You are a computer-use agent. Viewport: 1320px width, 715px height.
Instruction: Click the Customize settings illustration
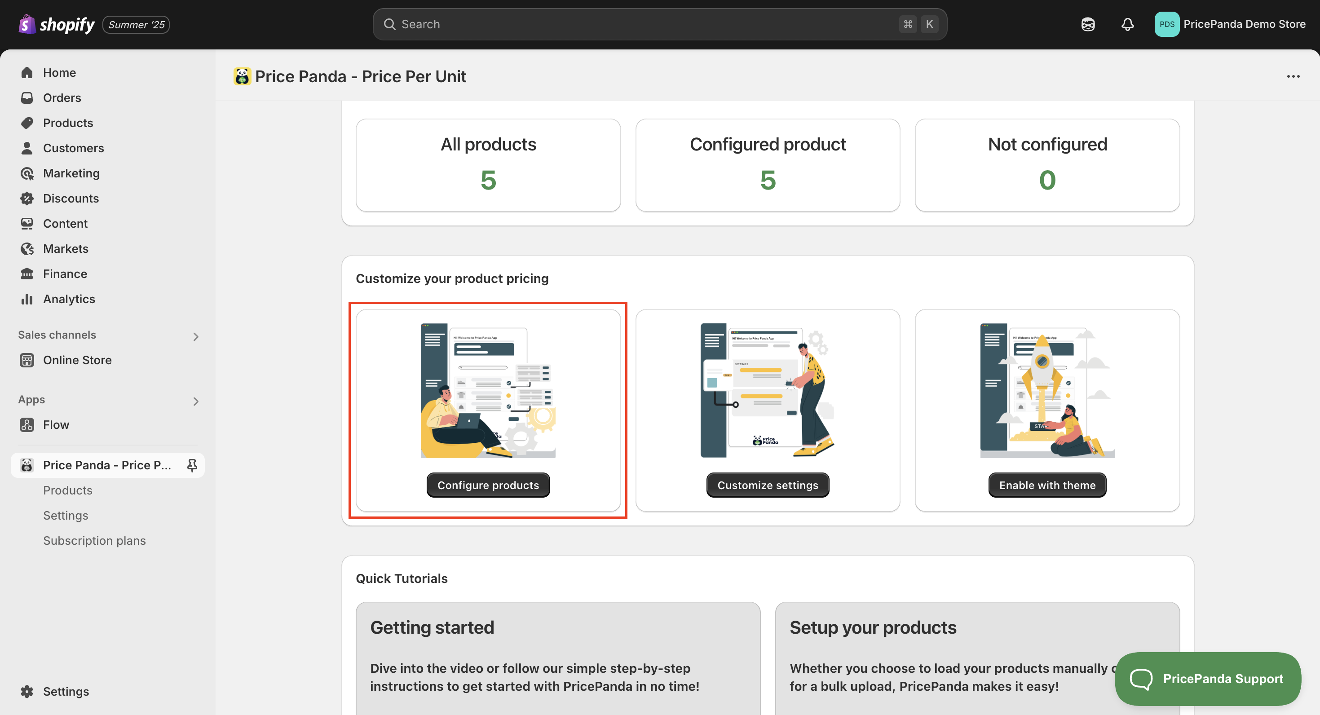[768, 390]
